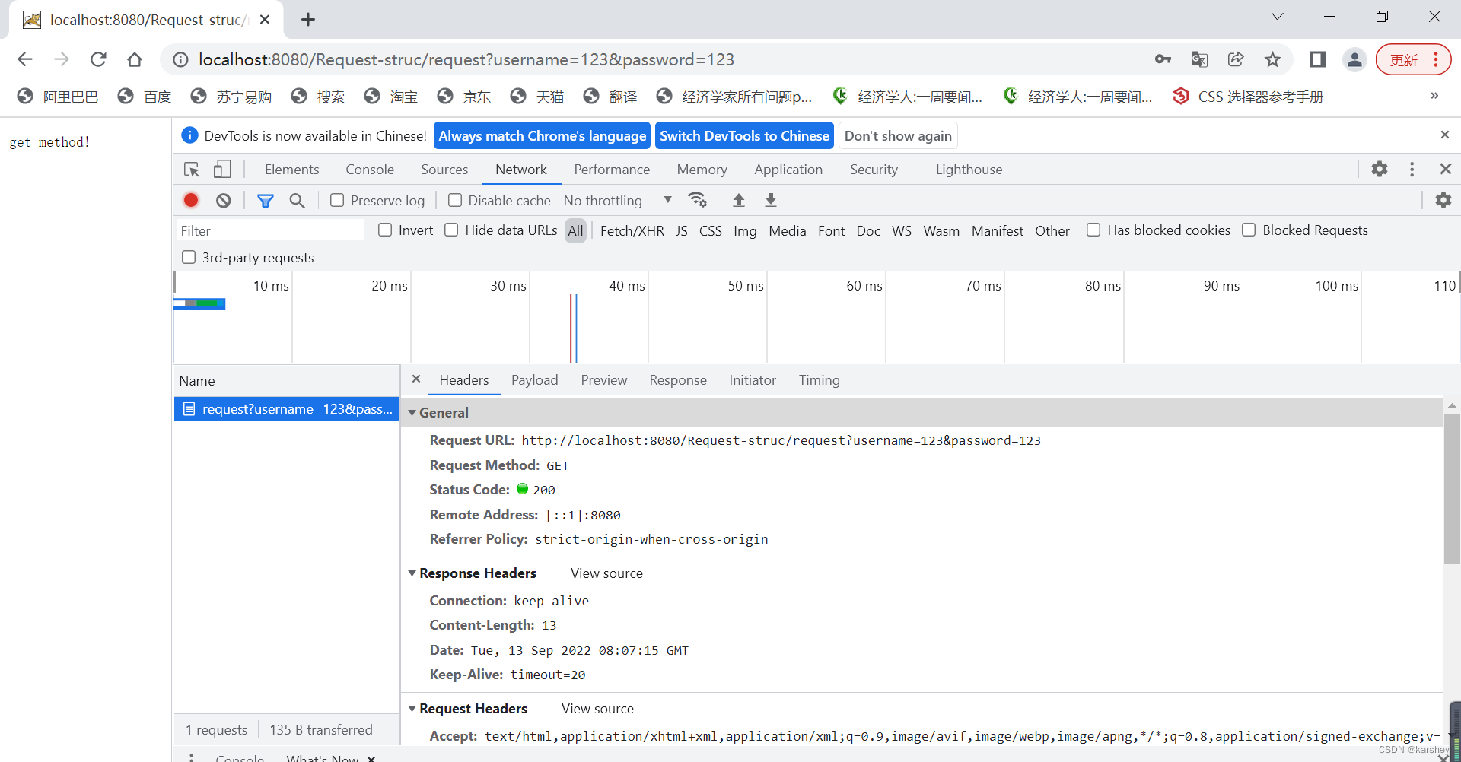Import HAR file with upload arrow
The image size is (1461, 762).
click(x=738, y=200)
